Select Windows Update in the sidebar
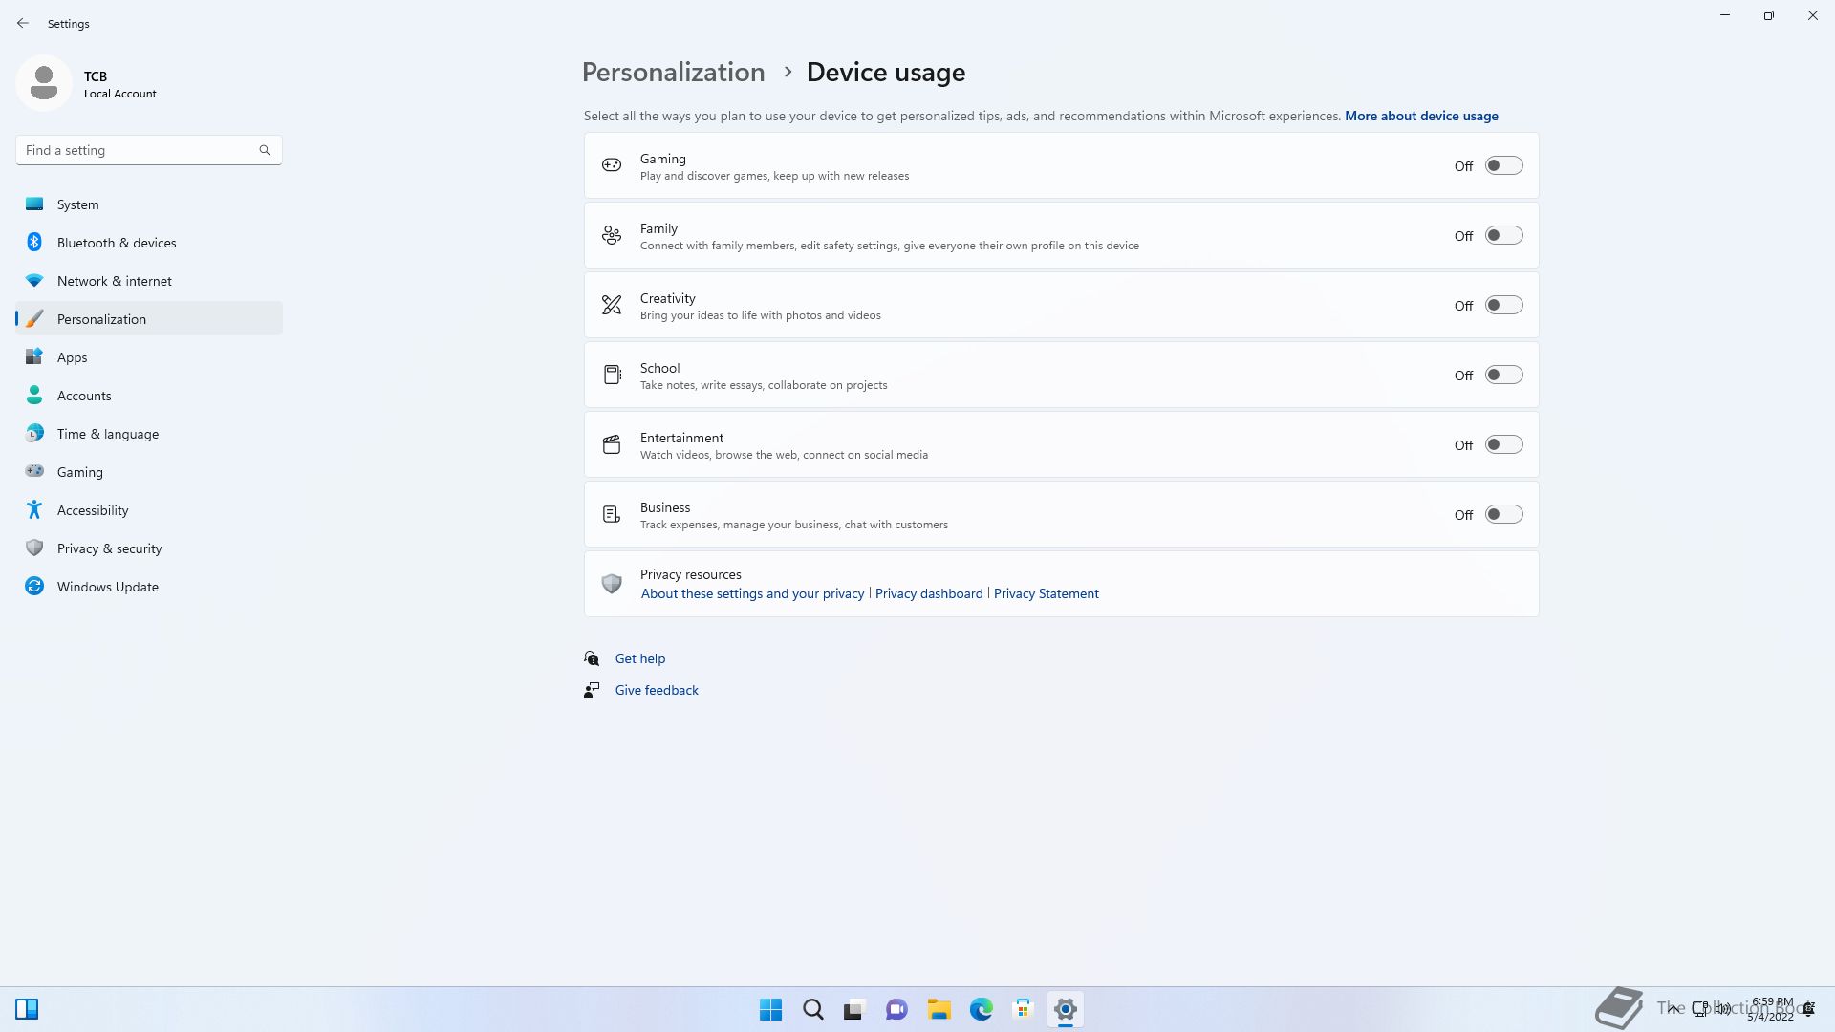Screen dimensions: 1835x1032 tap(107, 587)
